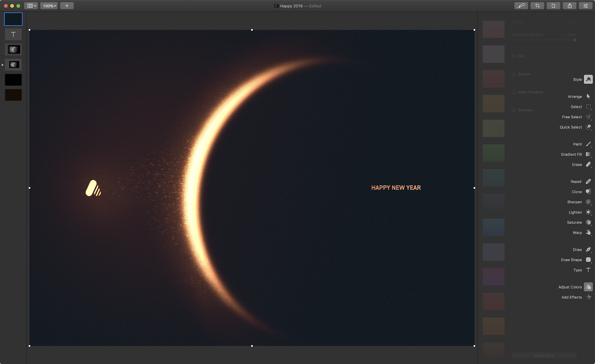
Task: Select the Draw Shape tool
Action: [588, 260]
